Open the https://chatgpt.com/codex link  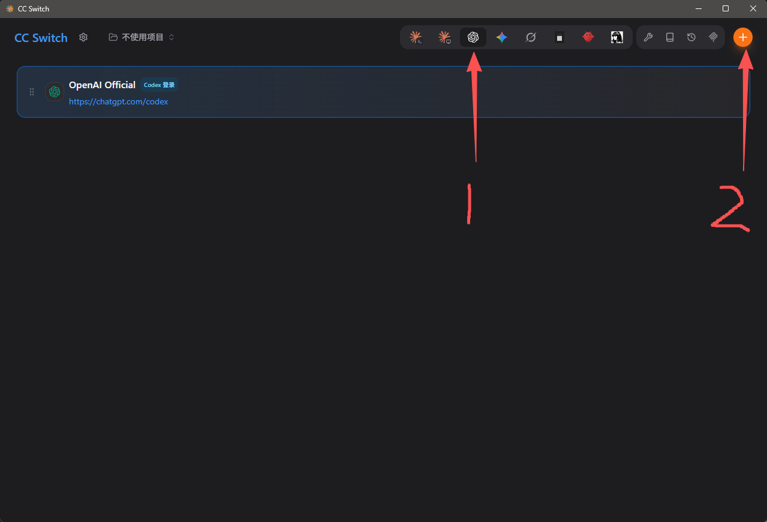point(118,102)
